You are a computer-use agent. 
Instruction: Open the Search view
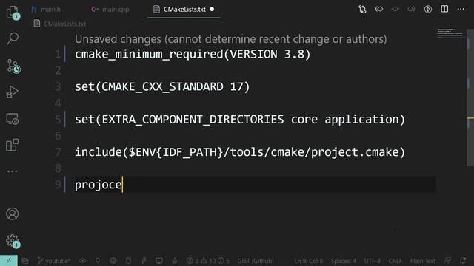coord(13,38)
